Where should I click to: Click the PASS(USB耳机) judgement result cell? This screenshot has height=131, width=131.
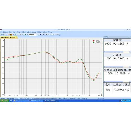coord(122,90)
